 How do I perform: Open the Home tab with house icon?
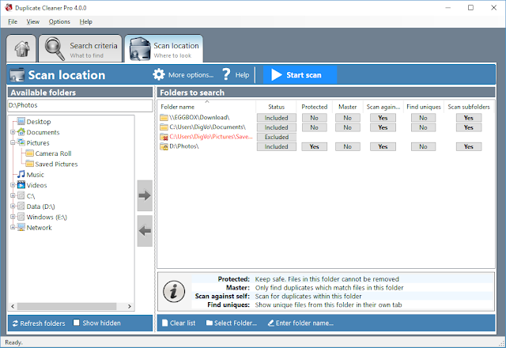tap(21, 49)
